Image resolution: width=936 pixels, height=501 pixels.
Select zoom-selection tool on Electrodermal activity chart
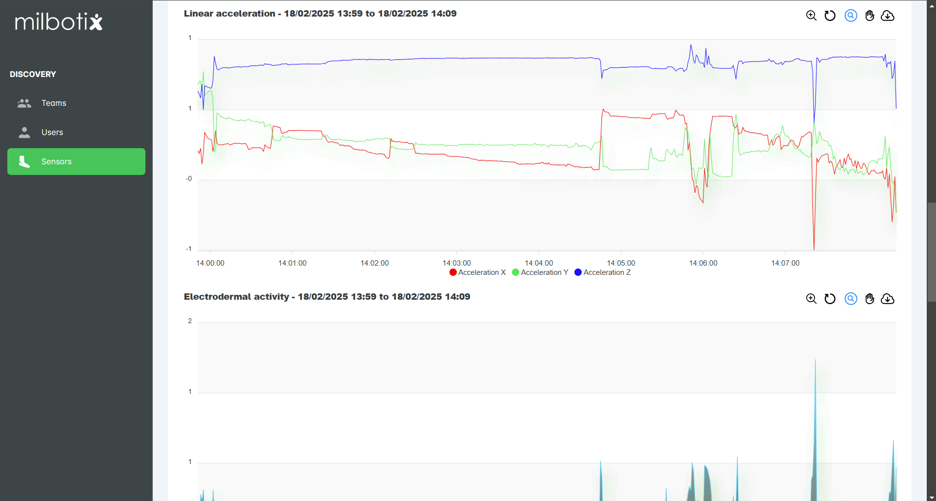851,299
